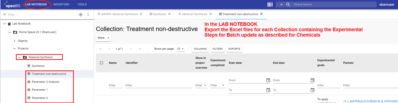
Task: Locate current node with target icon
Action: coord(81,15)
